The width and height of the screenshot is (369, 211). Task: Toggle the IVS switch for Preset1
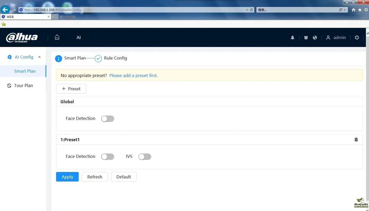pyautogui.click(x=145, y=157)
